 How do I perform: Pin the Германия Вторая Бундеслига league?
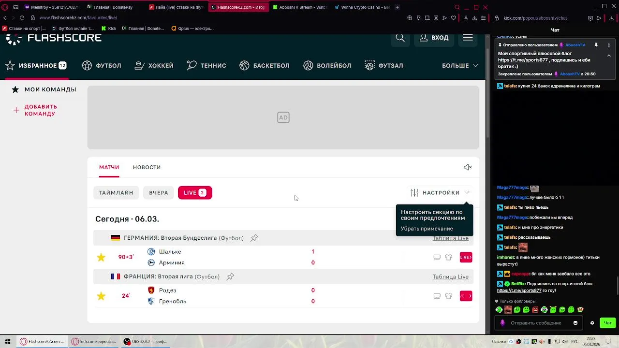[254, 238]
